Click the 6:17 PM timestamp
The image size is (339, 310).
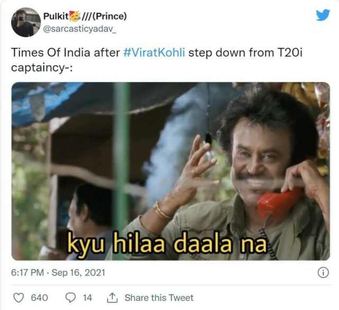pos(28,272)
